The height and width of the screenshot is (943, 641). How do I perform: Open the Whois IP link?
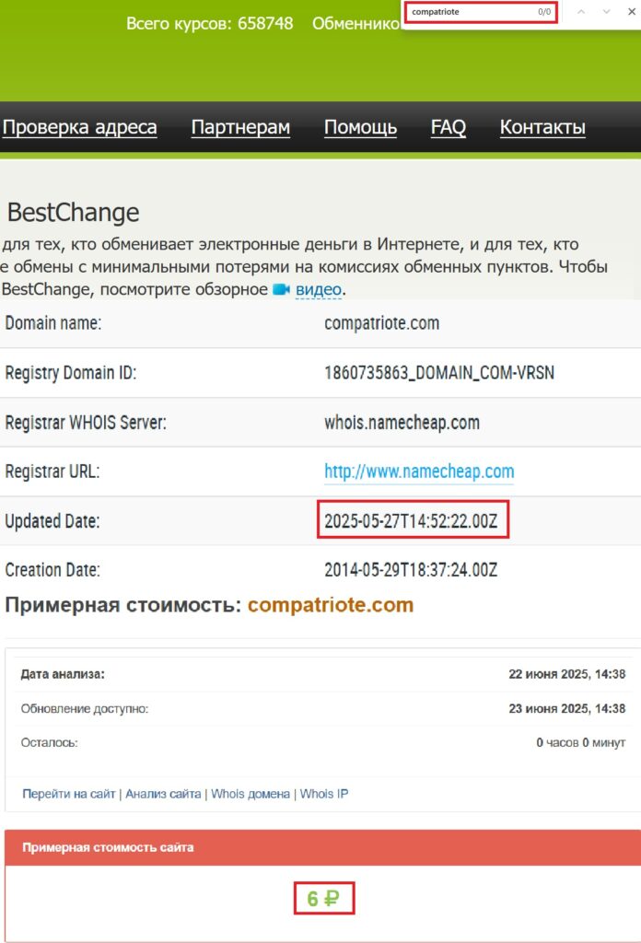pyautogui.click(x=324, y=794)
